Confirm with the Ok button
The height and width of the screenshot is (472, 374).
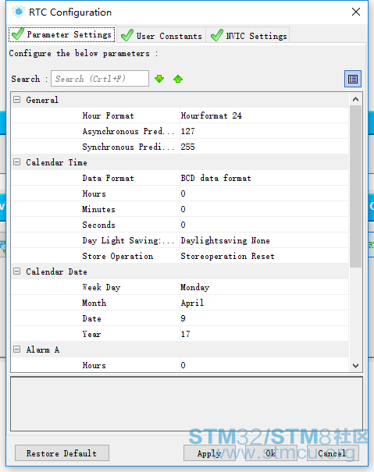pyautogui.click(x=271, y=453)
